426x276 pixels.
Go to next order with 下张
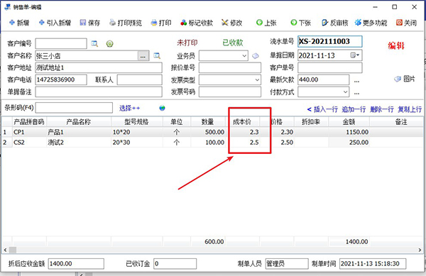click(300, 23)
